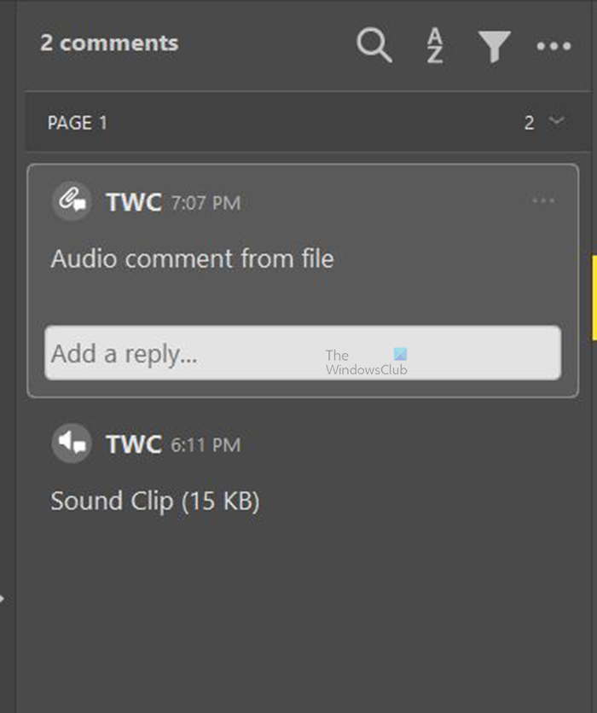Toggle the filter to show fewer comments
The image size is (597, 713).
[493, 46]
